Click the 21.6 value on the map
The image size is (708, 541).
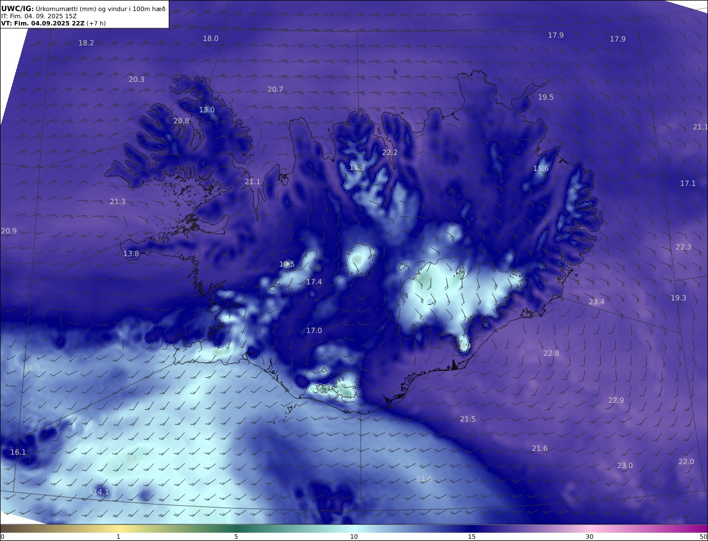[x=540, y=448]
